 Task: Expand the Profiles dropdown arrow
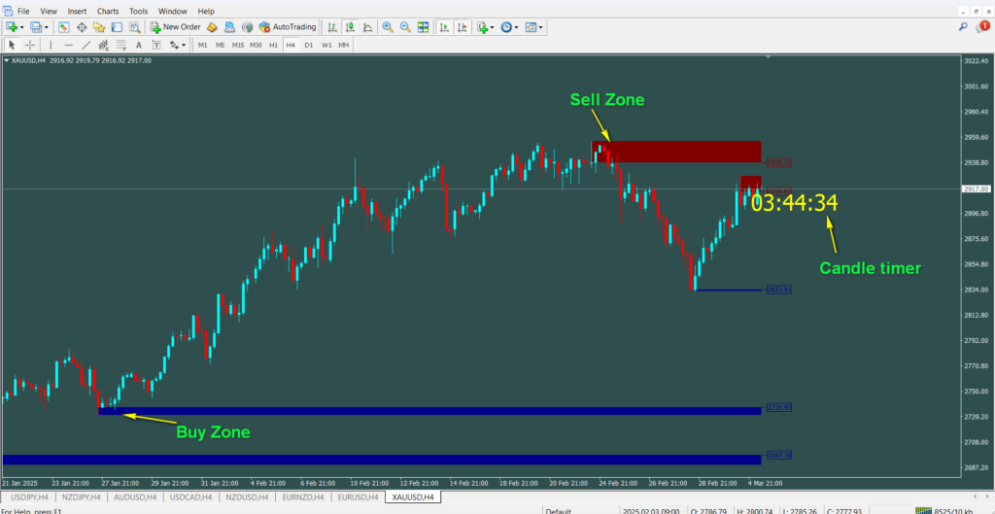(x=46, y=27)
